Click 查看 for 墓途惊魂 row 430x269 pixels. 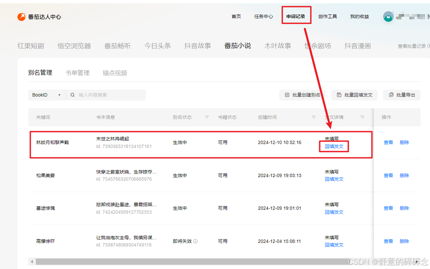tap(388, 208)
